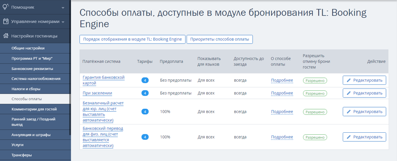Expand the Управление номерами menu arrow
The height and width of the screenshot is (161, 397).
[x=62, y=22]
